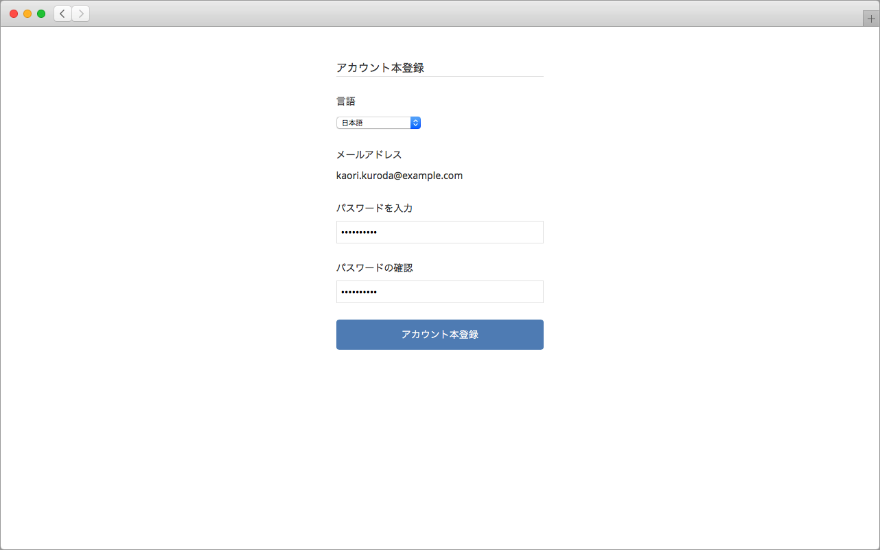Click the kaori.kuroda@example.com email address text
The height and width of the screenshot is (550, 880).
pyautogui.click(x=399, y=176)
